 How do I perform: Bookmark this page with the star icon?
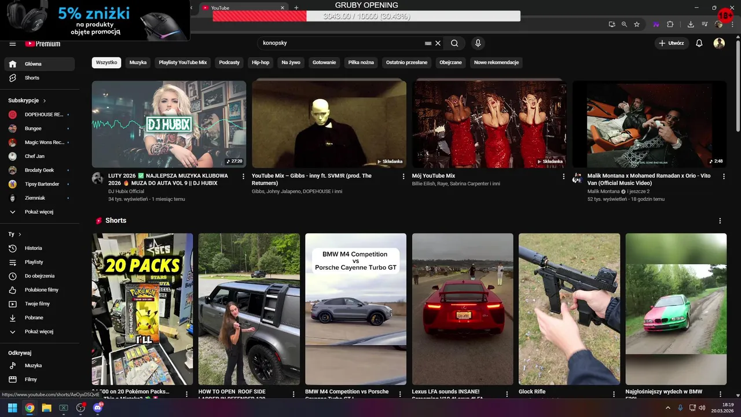[x=637, y=24]
